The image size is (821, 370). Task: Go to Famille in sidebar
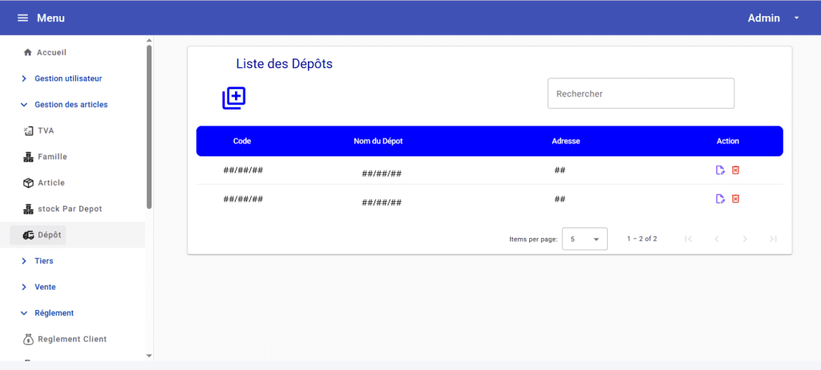[x=51, y=157]
